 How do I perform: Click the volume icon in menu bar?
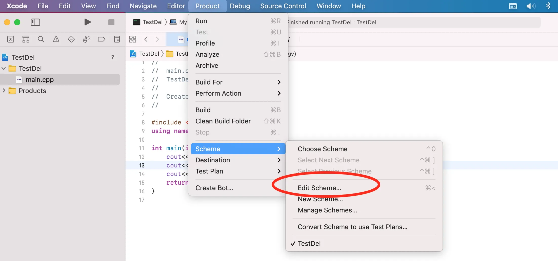(x=531, y=6)
